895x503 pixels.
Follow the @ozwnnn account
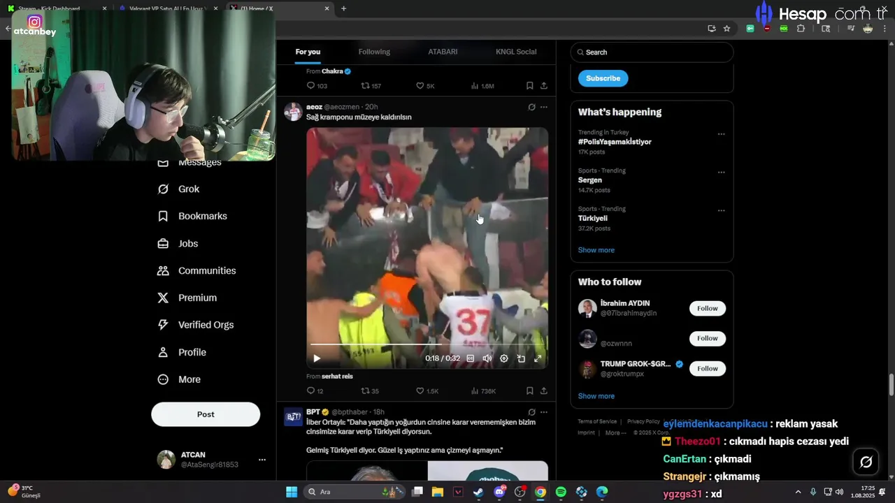coord(707,338)
